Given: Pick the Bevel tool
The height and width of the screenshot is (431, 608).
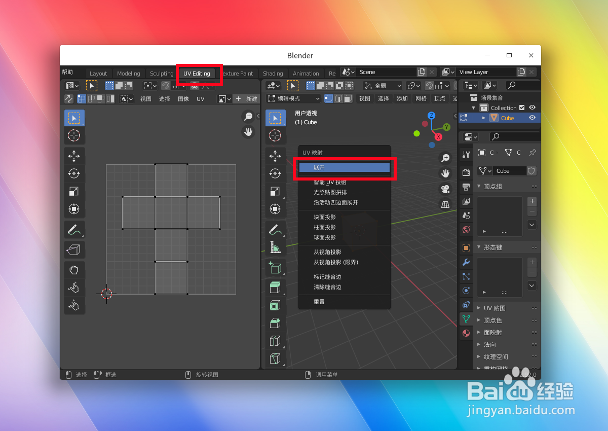Looking at the screenshot, I should point(275,324).
